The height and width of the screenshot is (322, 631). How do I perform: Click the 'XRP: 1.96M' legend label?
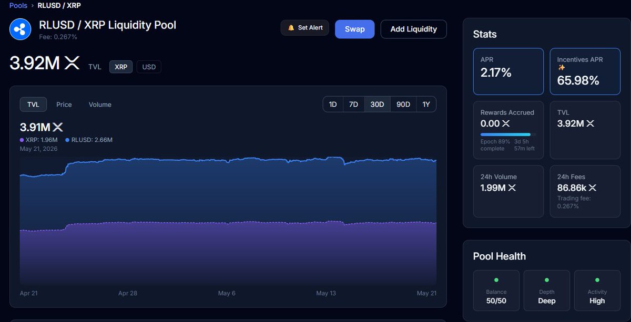tap(43, 140)
